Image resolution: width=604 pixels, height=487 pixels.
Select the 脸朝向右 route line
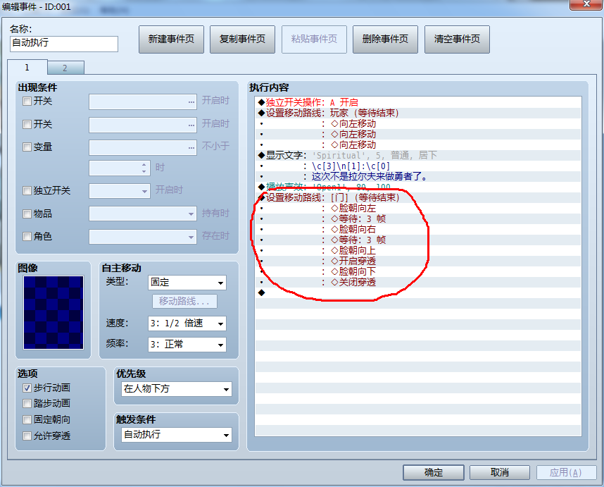tap(418, 230)
